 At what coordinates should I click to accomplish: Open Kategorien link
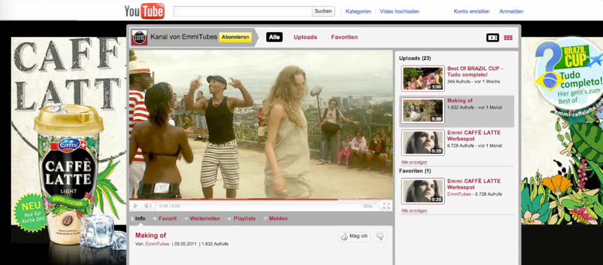point(358,11)
